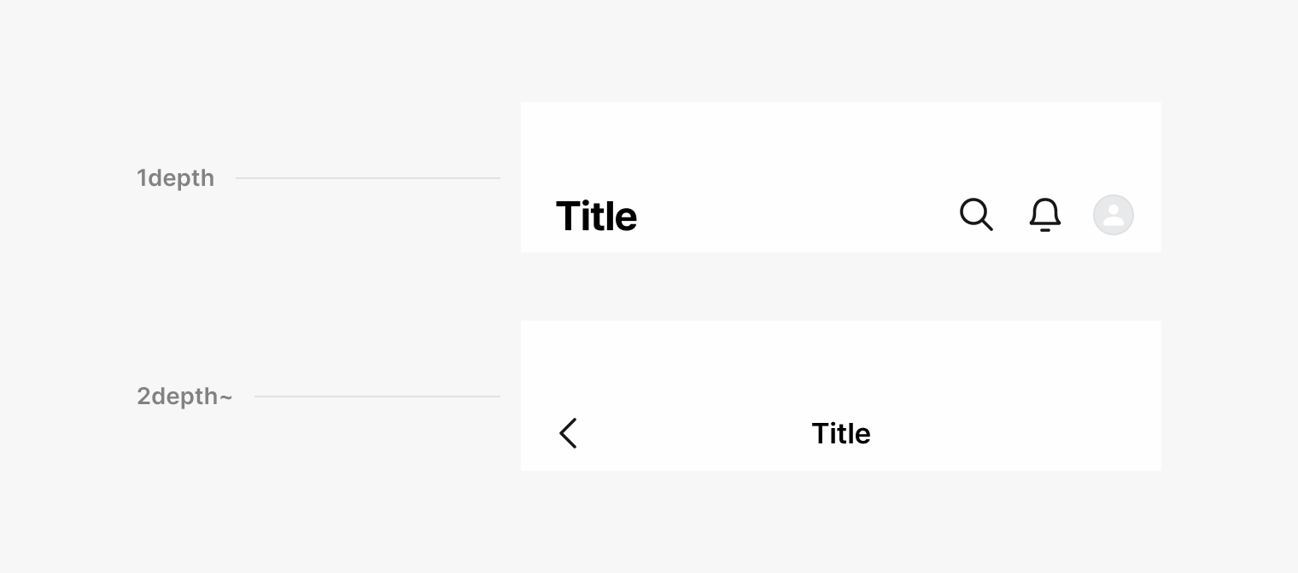Screen dimensions: 1298x573
Task: Select the 1depth label text
Action: [x=175, y=178]
